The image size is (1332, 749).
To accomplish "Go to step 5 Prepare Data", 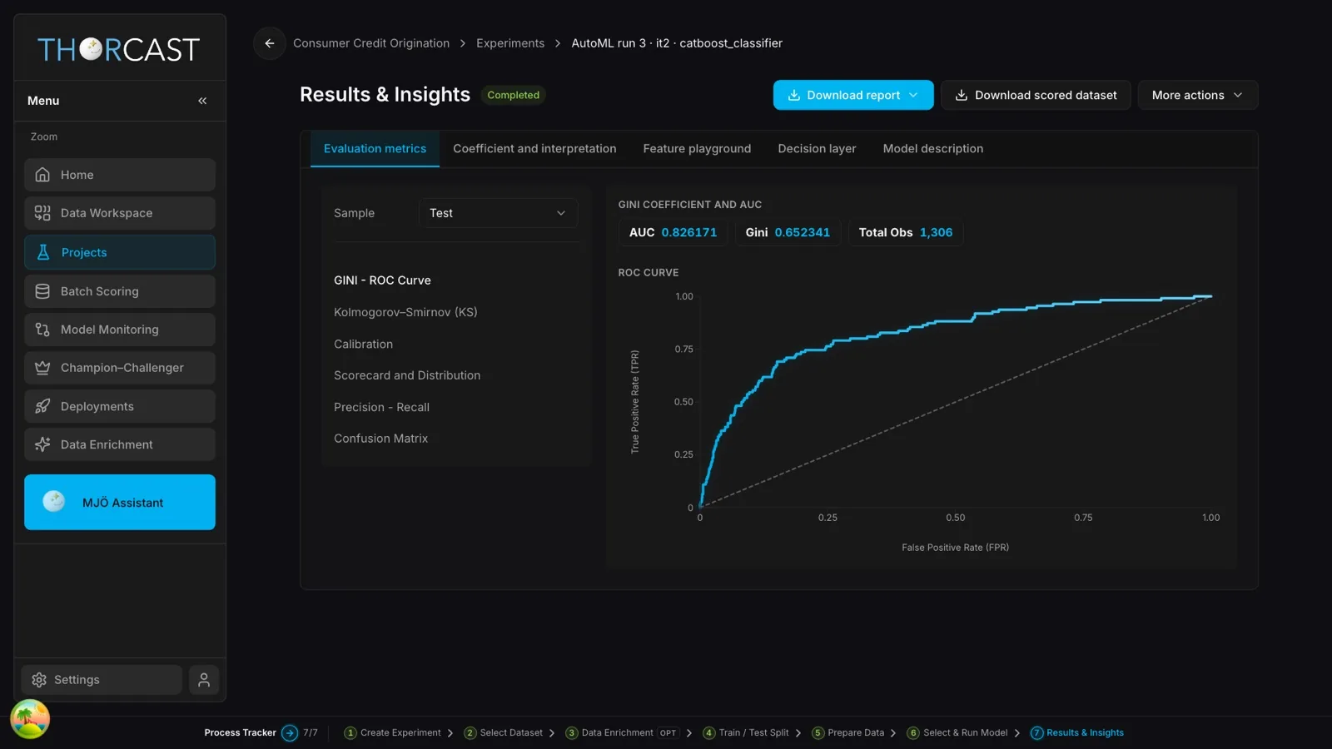I will [x=848, y=733].
